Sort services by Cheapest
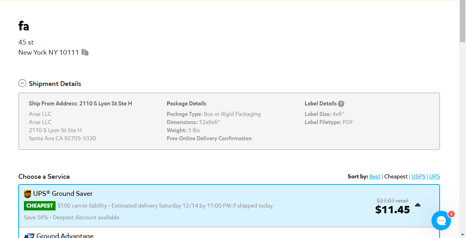The image size is (466, 238). (x=395, y=176)
